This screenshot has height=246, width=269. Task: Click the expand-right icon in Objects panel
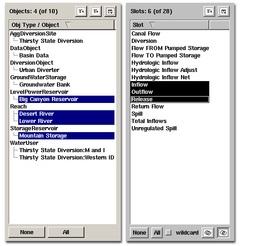pyautogui.click(x=96, y=11)
